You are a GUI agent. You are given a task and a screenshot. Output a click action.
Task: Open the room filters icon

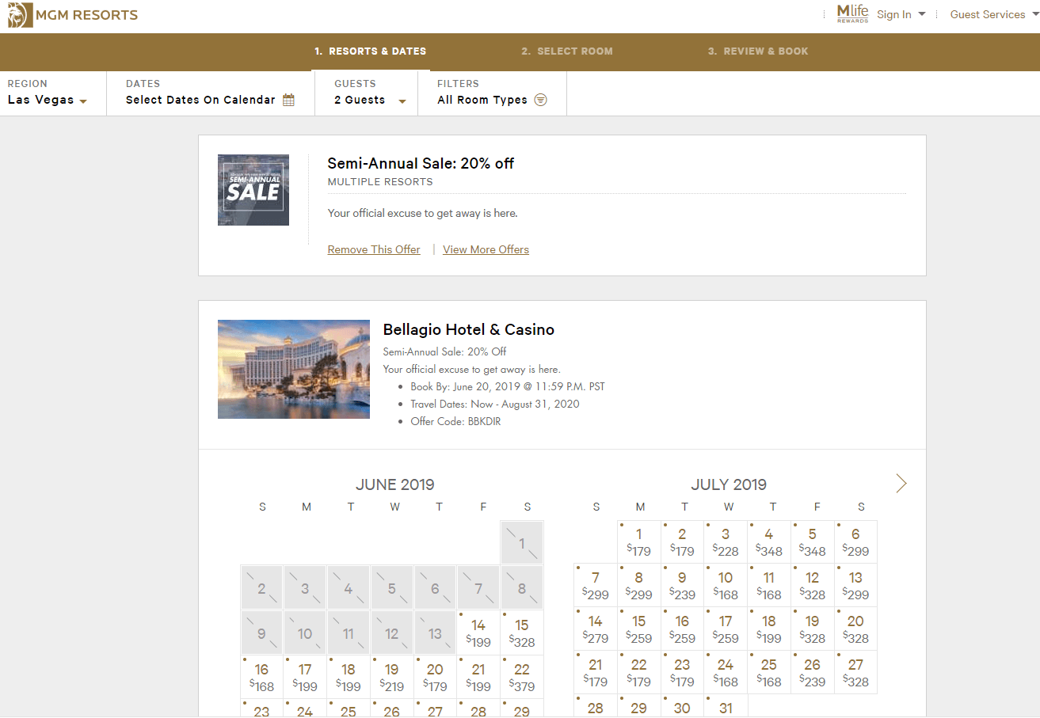(540, 100)
